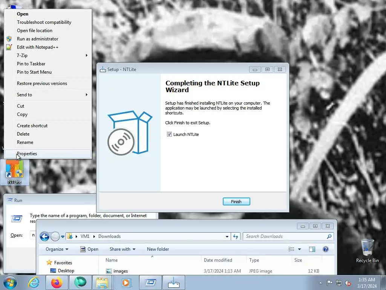
Task: Sort by the Date modified column
Action: pyautogui.click(x=224, y=260)
